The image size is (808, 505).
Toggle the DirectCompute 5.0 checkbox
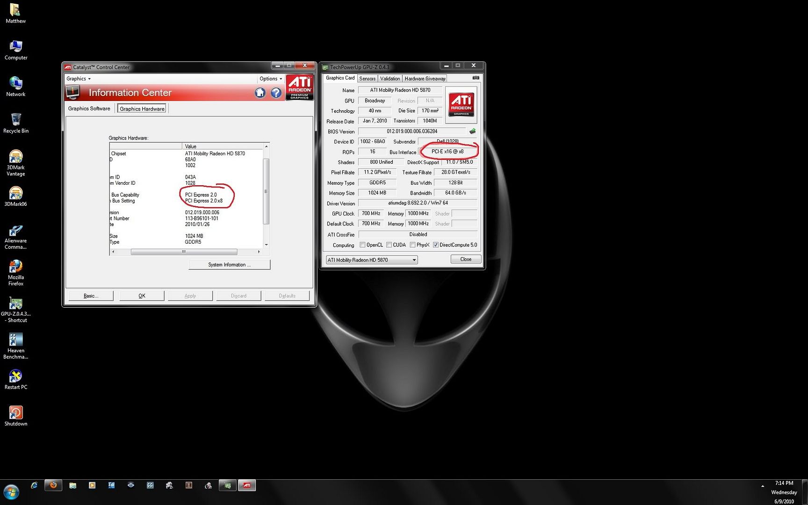[x=436, y=245]
